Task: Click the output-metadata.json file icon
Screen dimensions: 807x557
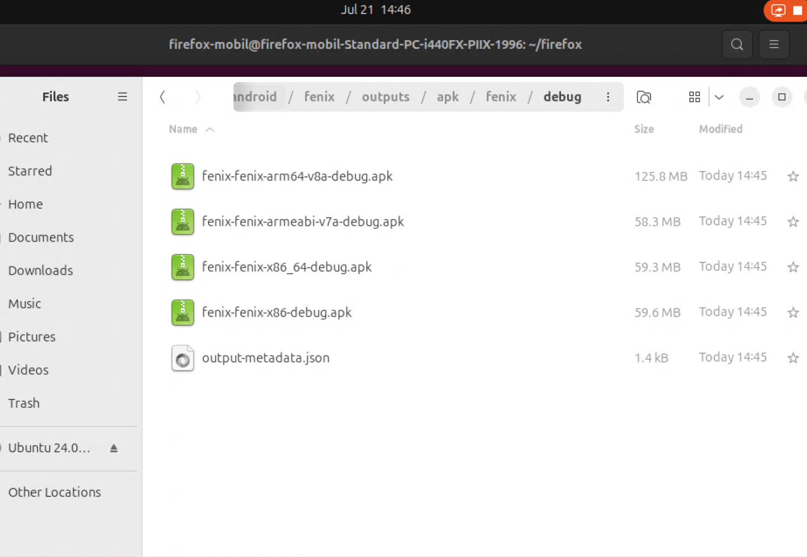Action: tap(183, 358)
